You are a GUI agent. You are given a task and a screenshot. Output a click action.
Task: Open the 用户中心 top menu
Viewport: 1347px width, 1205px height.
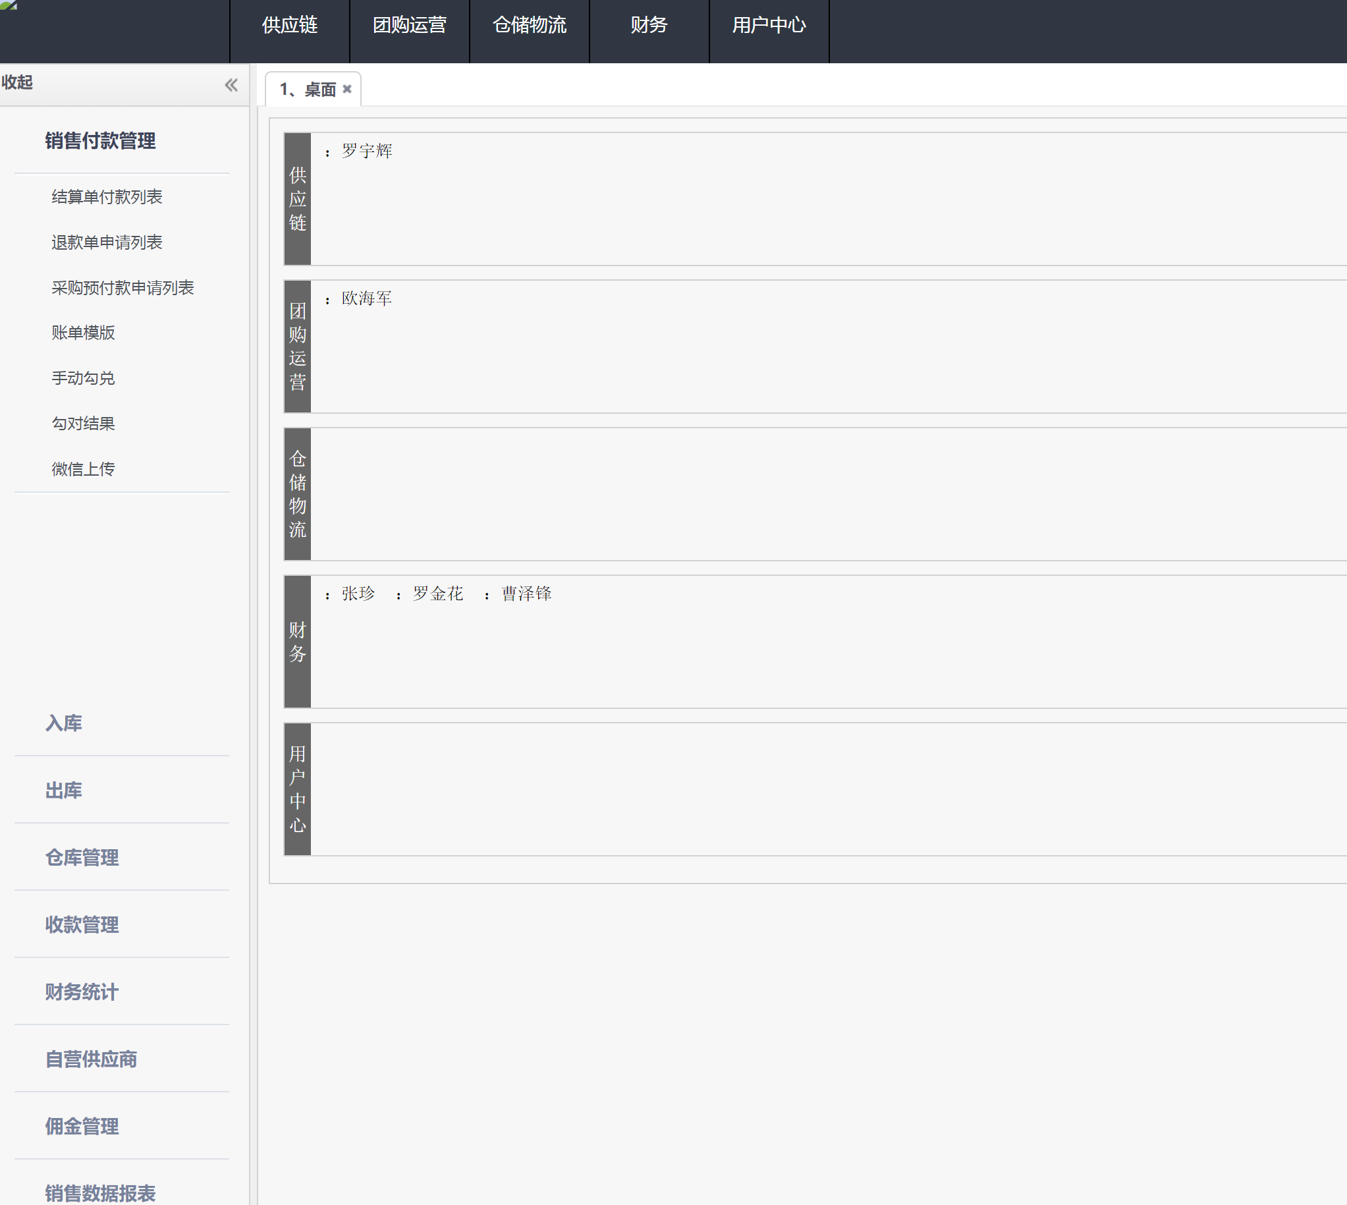(x=769, y=25)
